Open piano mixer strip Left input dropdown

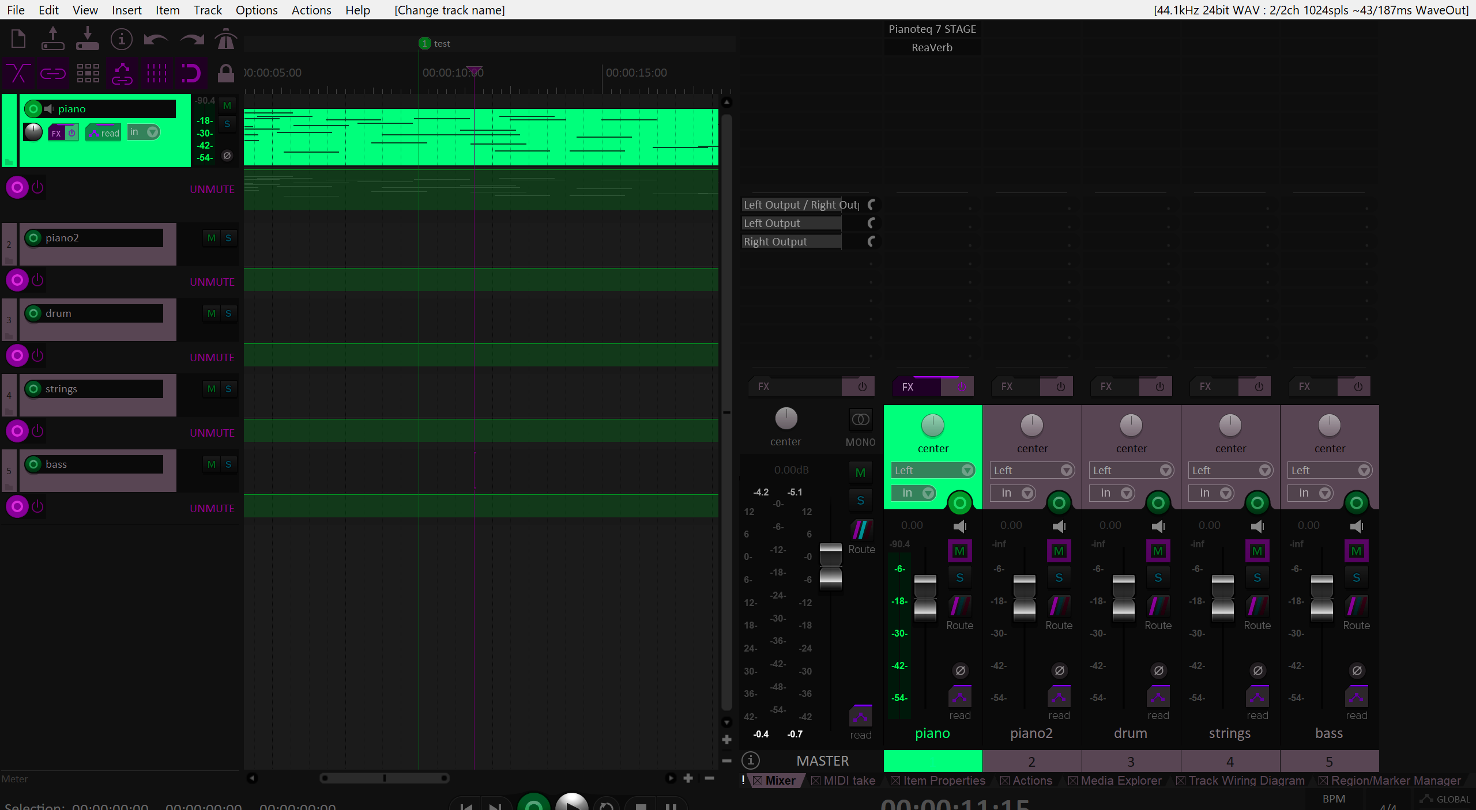932,470
